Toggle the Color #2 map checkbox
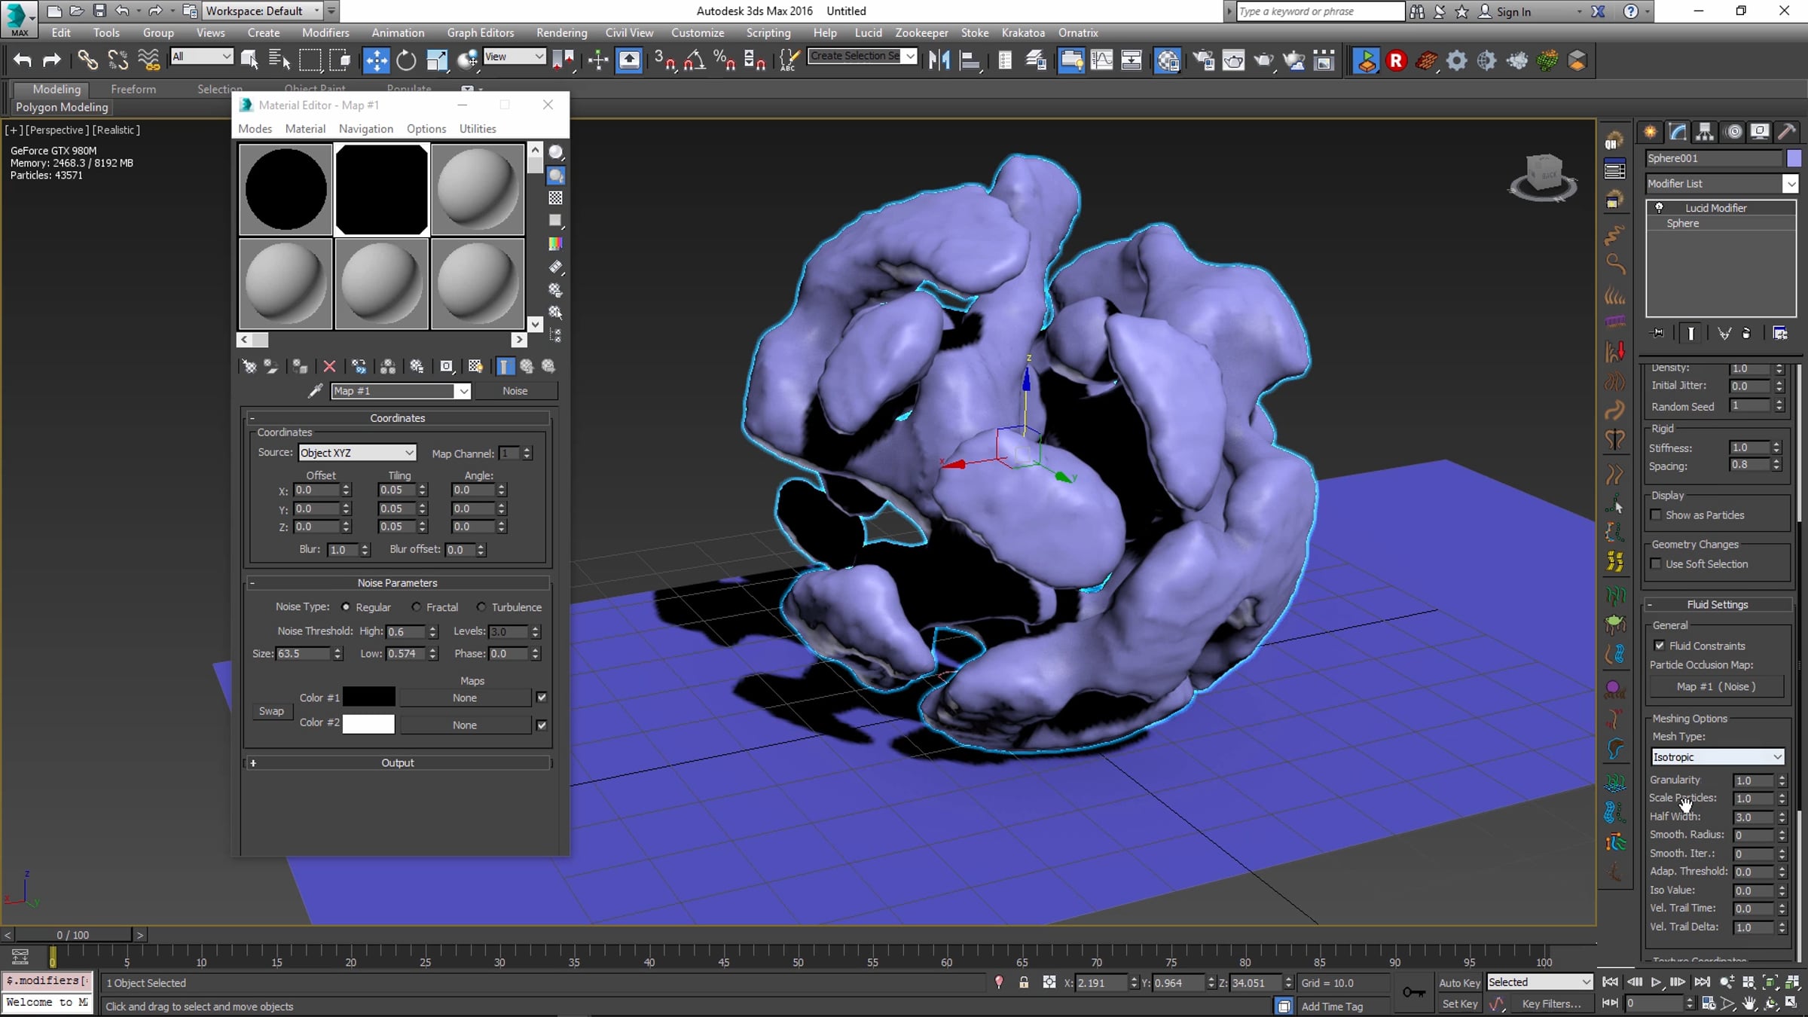The height and width of the screenshot is (1017, 1808). pyautogui.click(x=542, y=725)
